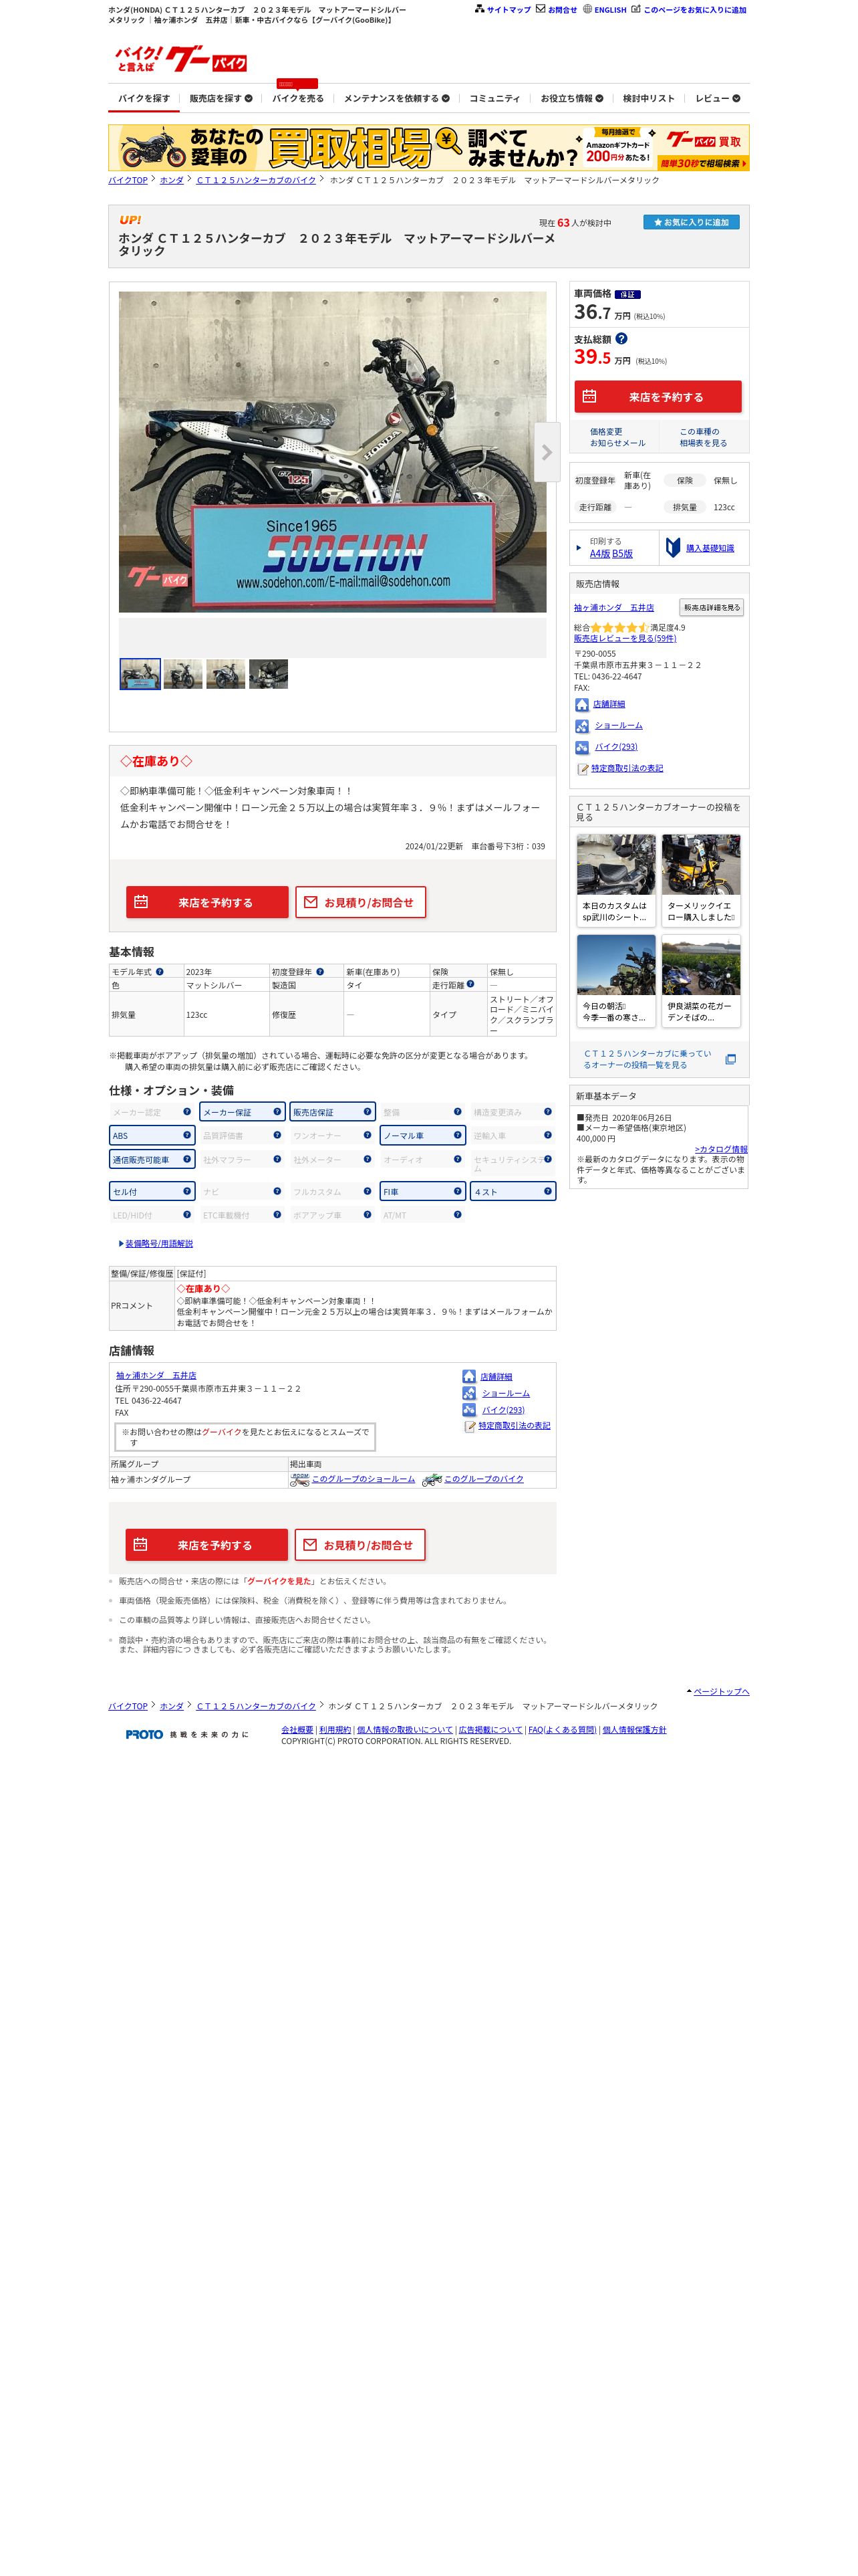Click the FI車 help icon

pyautogui.click(x=458, y=1191)
